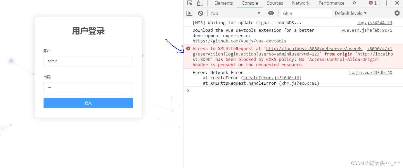The height and width of the screenshot is (168, 403).
Task: Click the red error icon in CORS message
Action: 188,49
